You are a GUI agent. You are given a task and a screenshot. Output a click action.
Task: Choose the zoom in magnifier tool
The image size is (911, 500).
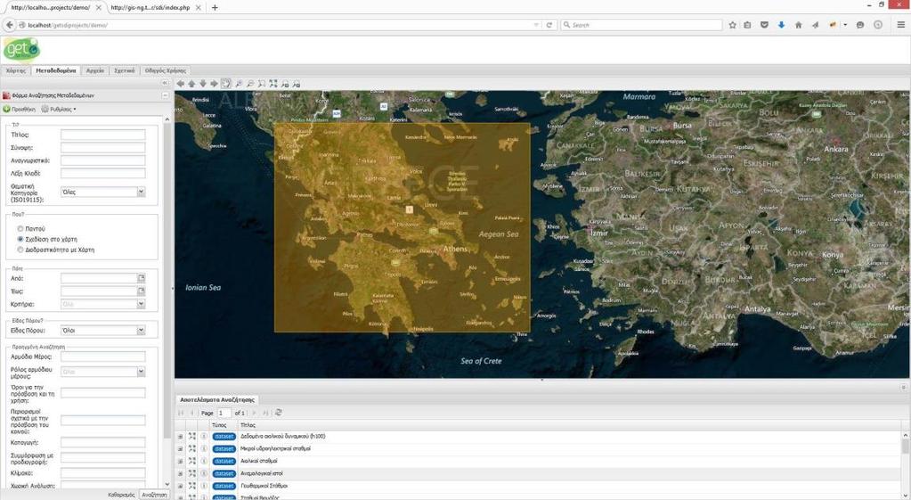tap(238, 84)
